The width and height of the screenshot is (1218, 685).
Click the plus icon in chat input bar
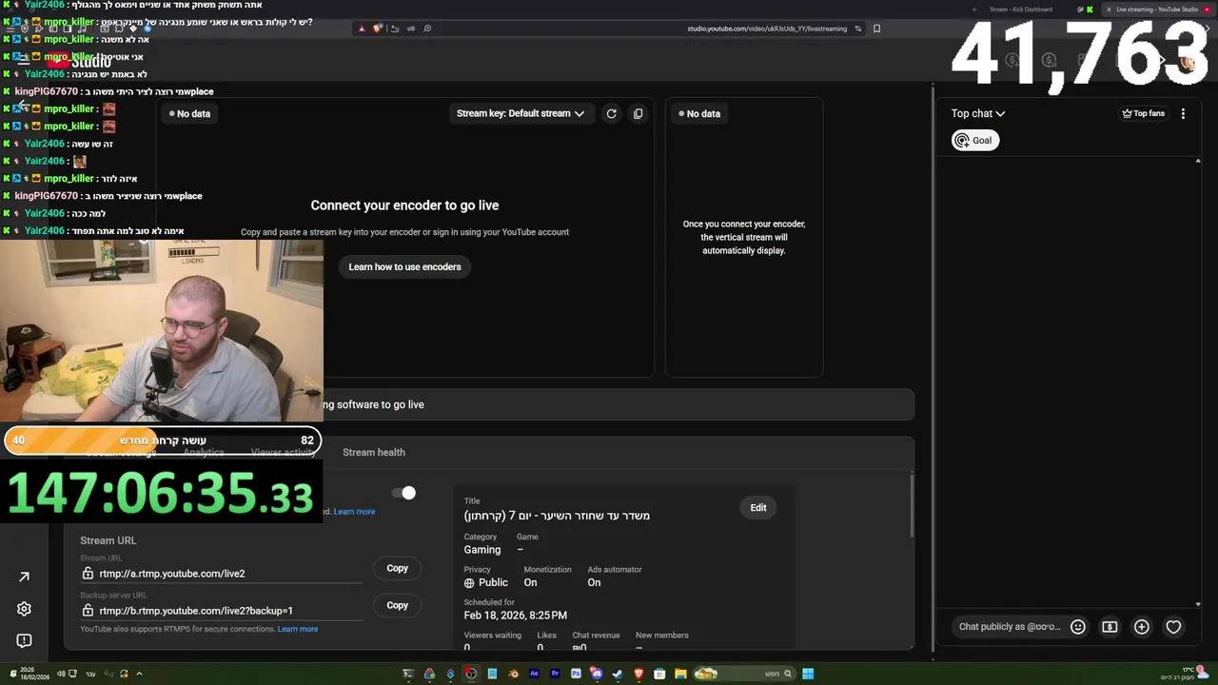coord(1142,627)
